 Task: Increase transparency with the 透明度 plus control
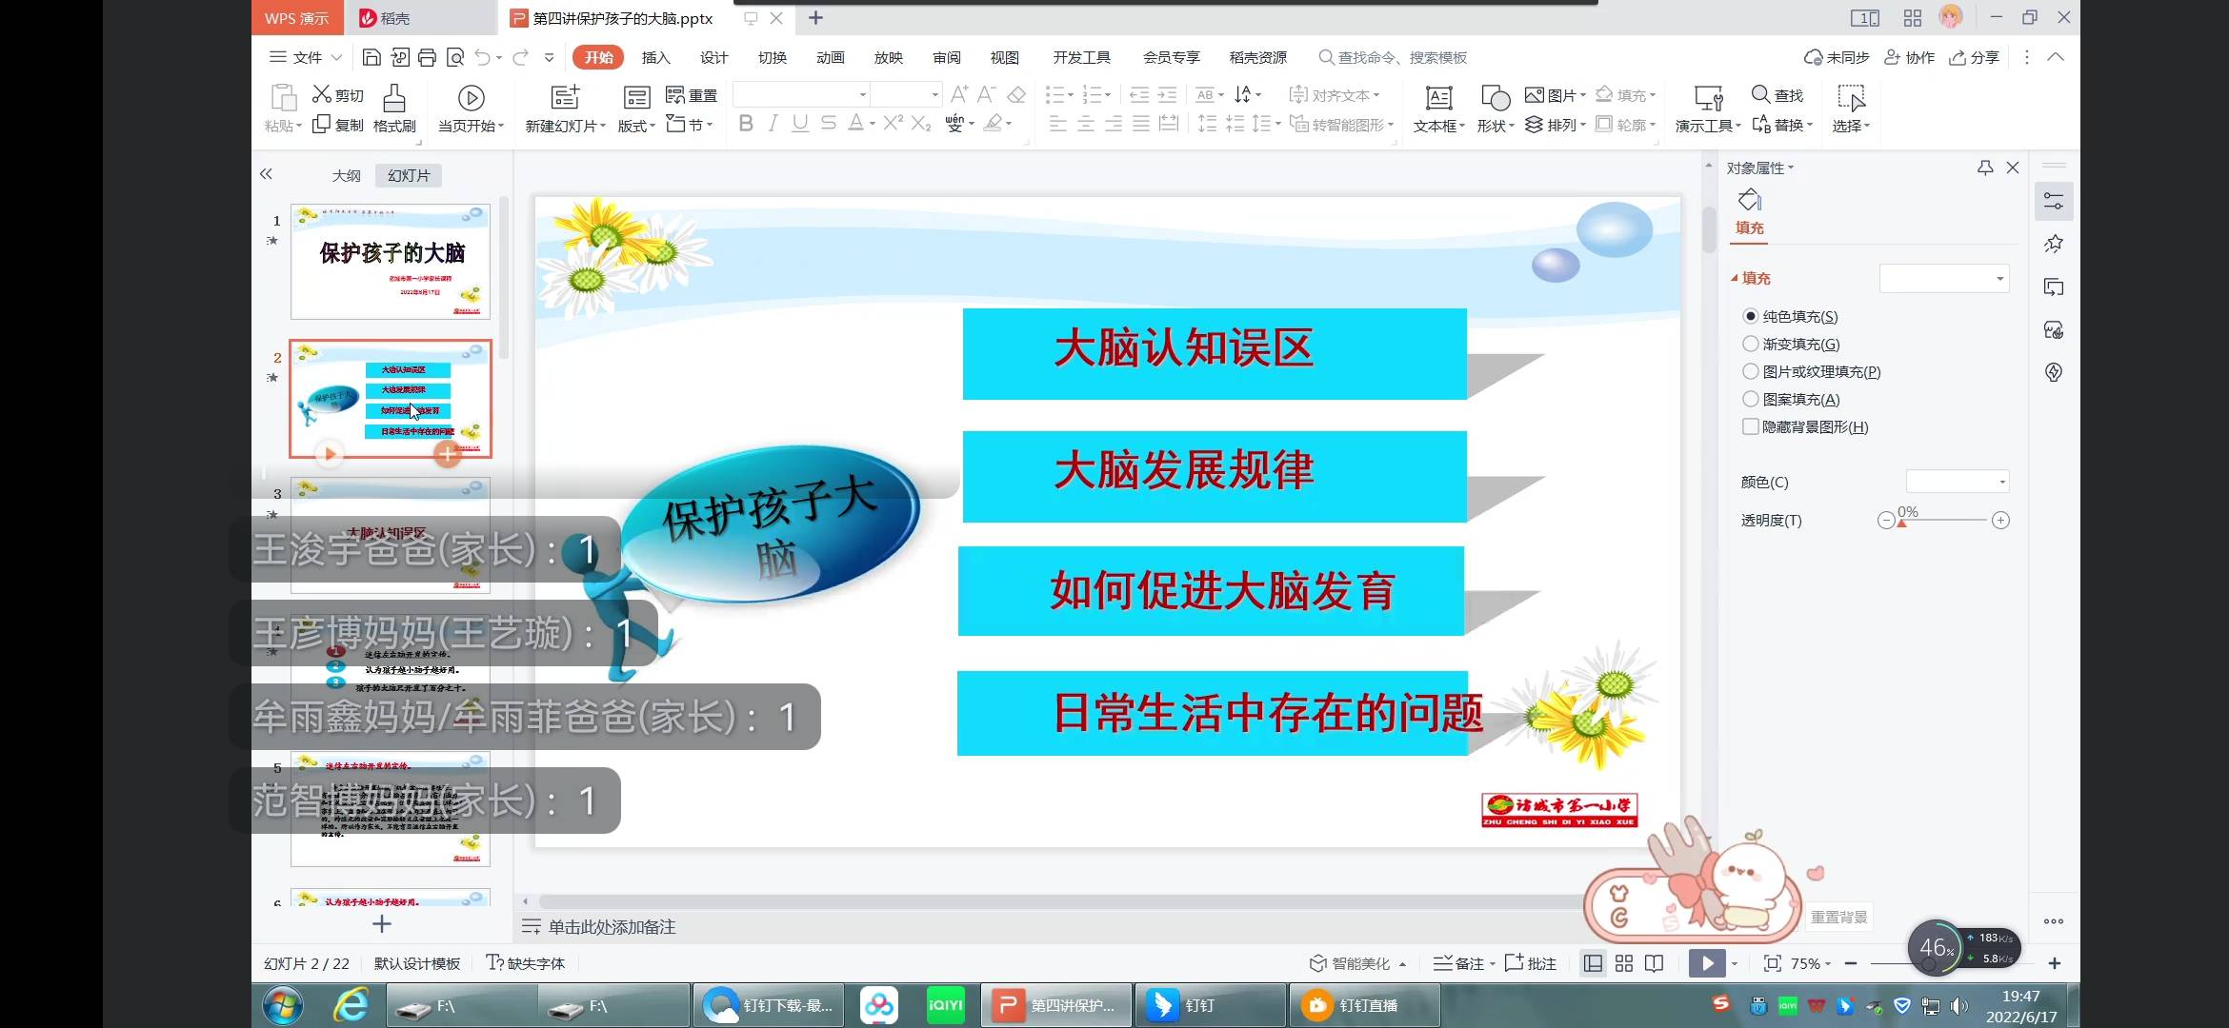2001,521
